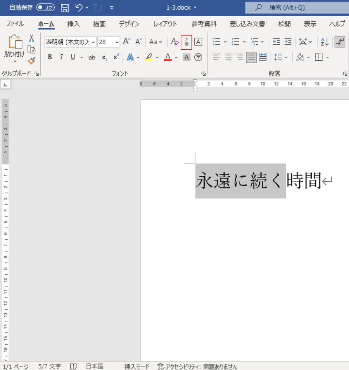Screen dimensions: 349x370
Task: Center the paragraph text
Action: point(228,57)
